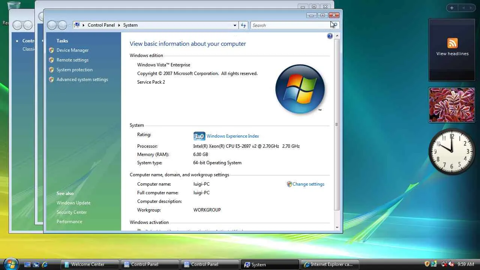Click the security shield alert tray icon

point(427,264)
